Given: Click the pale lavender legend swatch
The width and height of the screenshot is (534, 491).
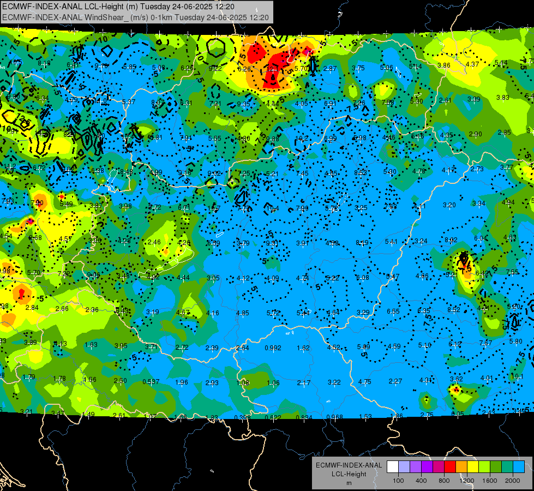Looking at the screenshot, I should (x=404, y=467).
